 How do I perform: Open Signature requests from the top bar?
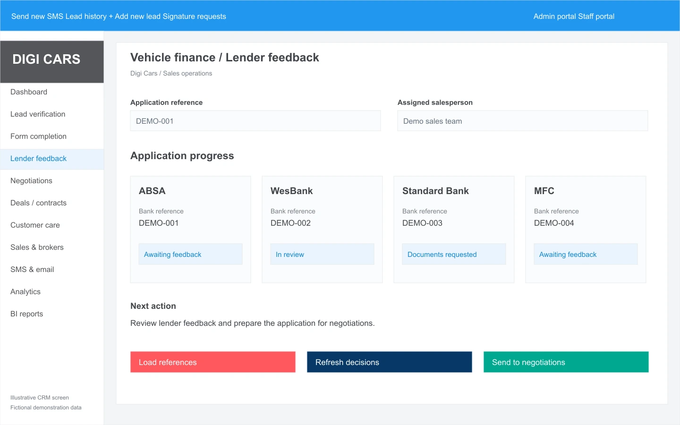click(x=194, y=17)
